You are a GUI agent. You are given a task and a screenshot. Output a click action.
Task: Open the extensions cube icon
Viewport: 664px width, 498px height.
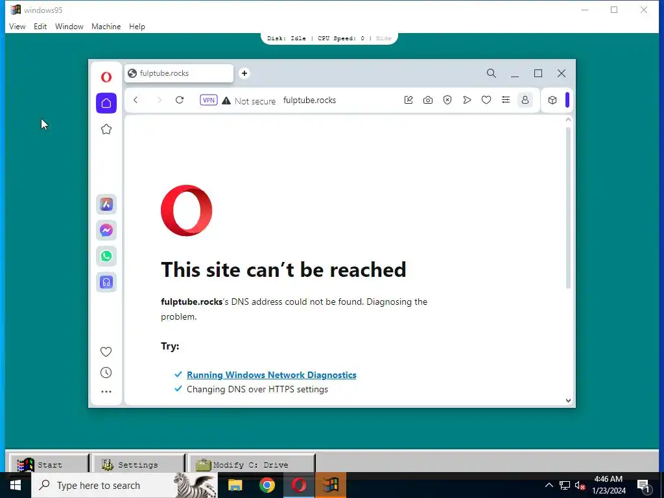coord(552,100)
